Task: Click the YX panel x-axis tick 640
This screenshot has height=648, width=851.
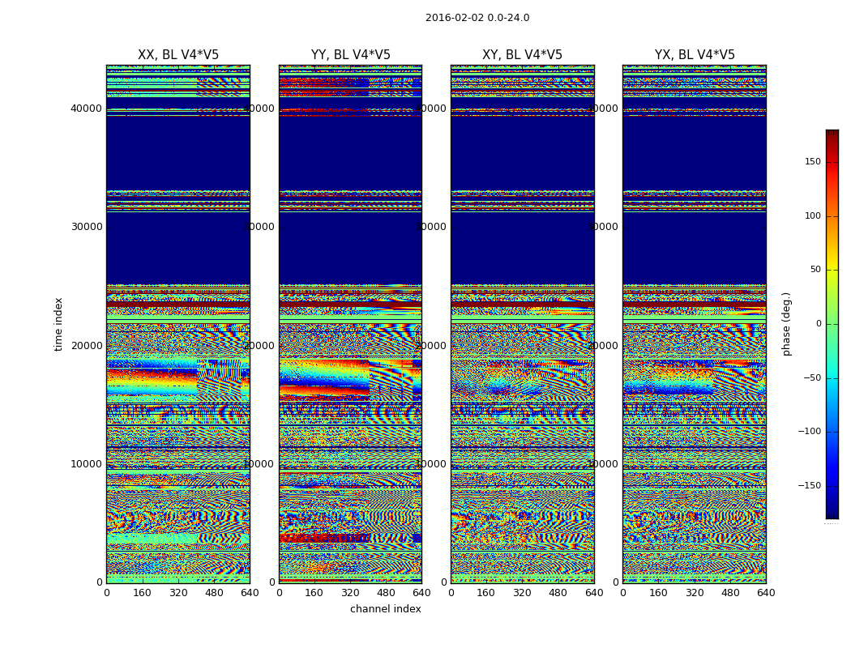Action: pyautogui.click(x=766, y=593)
